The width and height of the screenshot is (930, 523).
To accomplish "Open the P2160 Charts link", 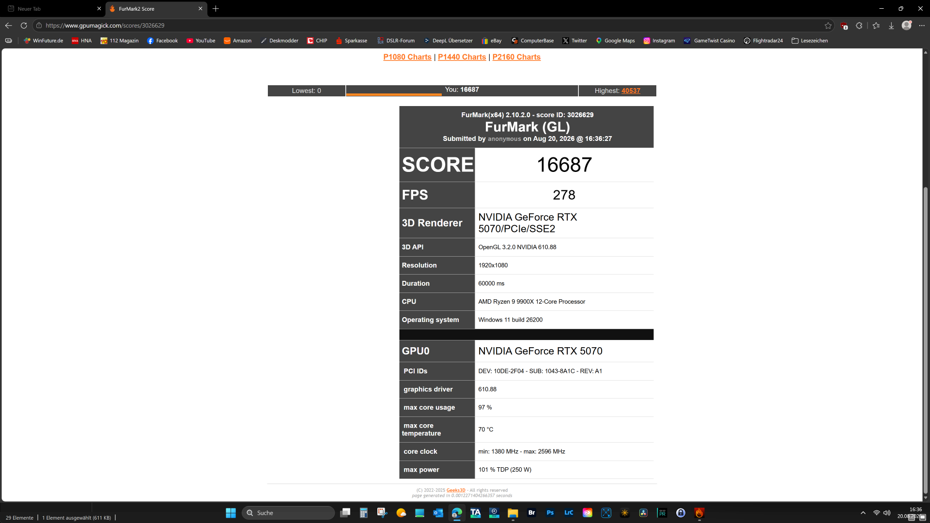I will (516, 57).
